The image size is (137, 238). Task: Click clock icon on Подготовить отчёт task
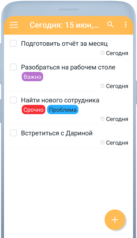tap(102, 53)
